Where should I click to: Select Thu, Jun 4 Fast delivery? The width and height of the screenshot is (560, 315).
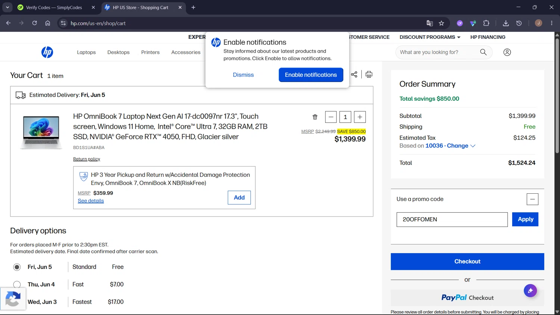click(17, 284)
